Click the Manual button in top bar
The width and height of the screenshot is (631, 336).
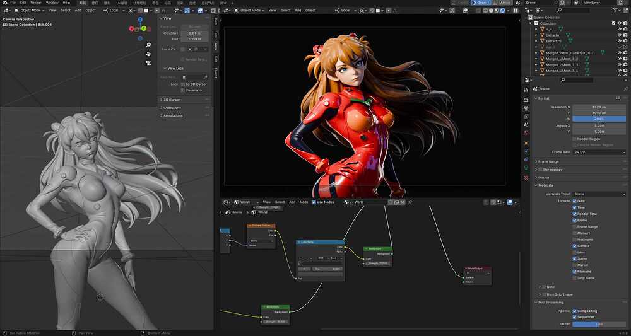point(502,3)
